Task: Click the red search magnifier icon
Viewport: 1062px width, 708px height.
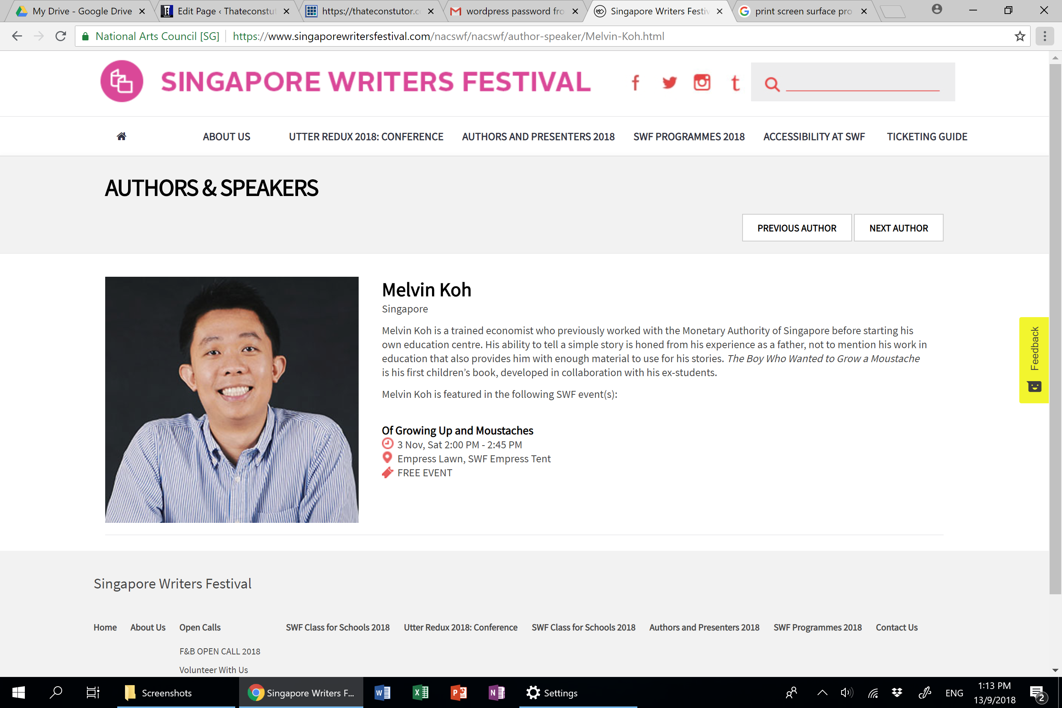Action: coord(772,84)
